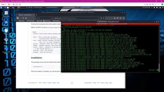Open the file manager launcher in Kali panel
164x92 pixels.
pos(8,7)
